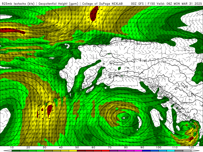Click the 780 contour label in the map center
Screen dimensions: 203x152
tap(144, 61)
